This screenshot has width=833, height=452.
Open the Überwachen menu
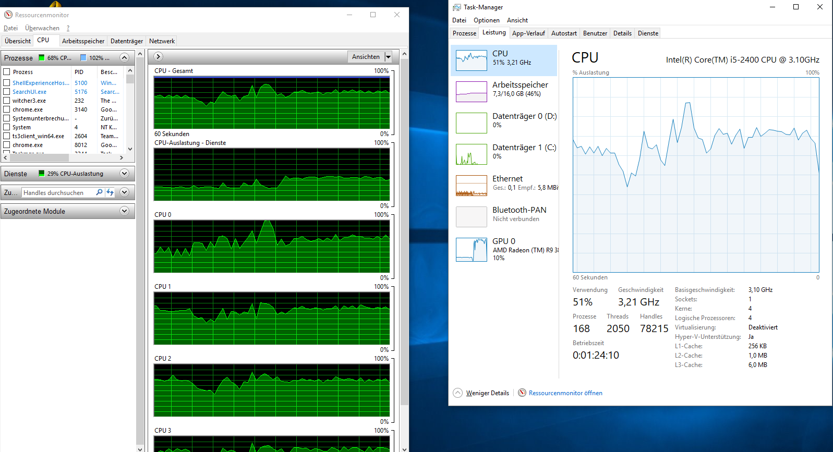pos(42,28)
